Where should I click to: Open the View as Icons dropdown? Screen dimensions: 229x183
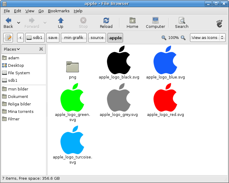tap(208, 38)
